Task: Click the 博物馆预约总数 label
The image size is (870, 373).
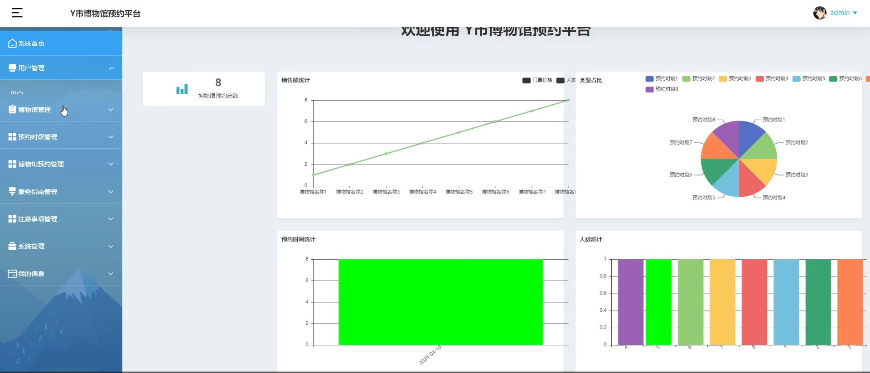Action: pyautogui.click(x=218, y=96)
